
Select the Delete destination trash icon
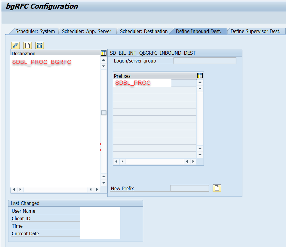pos(39,45)
